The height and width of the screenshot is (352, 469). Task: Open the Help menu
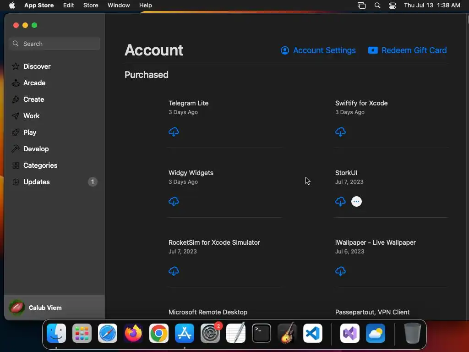pos(145,5)
